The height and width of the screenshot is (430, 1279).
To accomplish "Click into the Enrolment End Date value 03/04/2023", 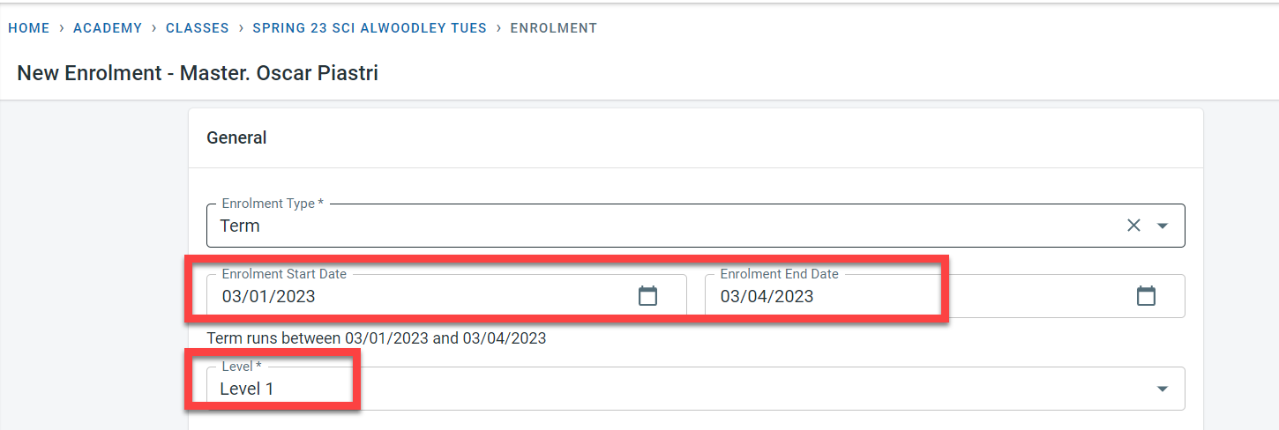I will (767, 296).
